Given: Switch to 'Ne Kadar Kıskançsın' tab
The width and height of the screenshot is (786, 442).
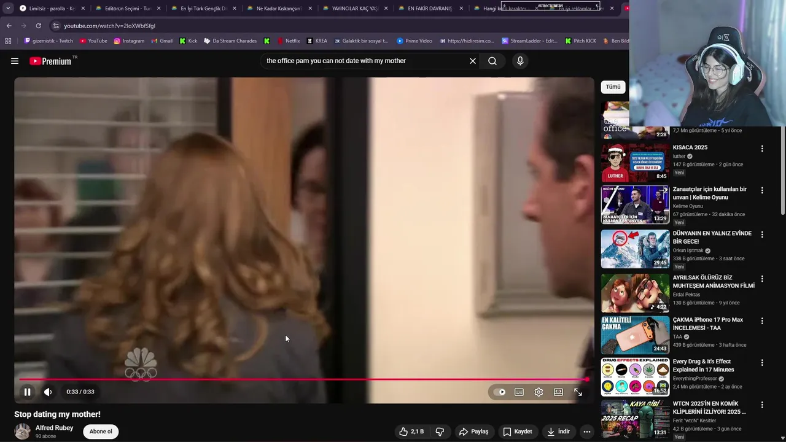Looking at the screenshot, I should coord(279,9).
